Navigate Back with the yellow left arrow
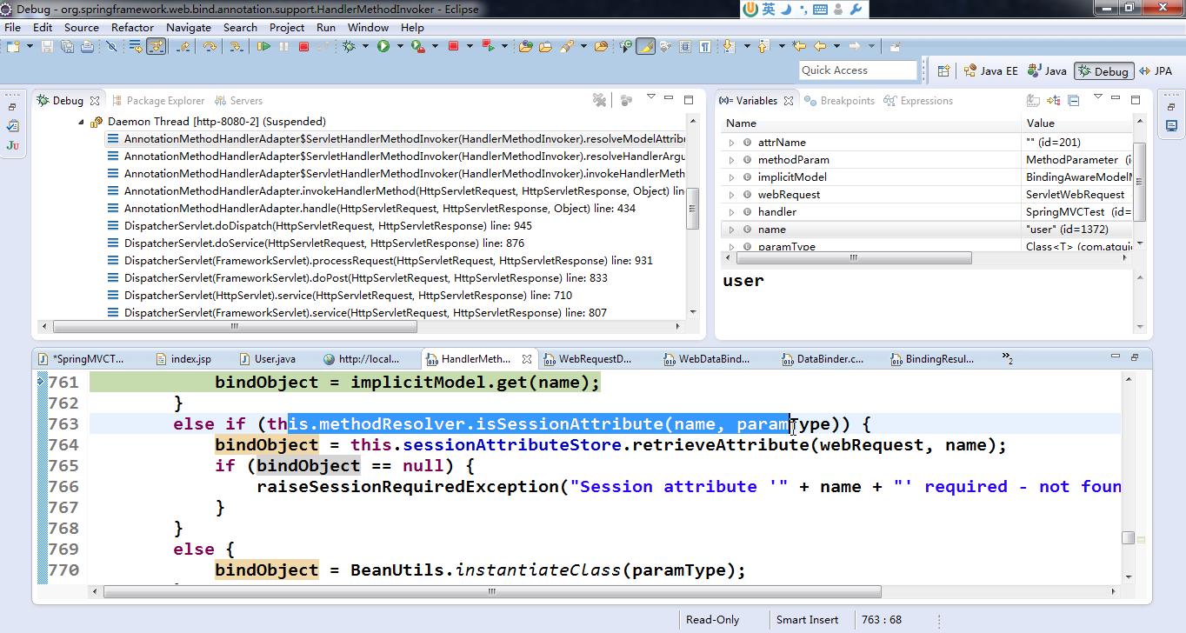The height and width of the screenshot is (633, 1186). 819,46
